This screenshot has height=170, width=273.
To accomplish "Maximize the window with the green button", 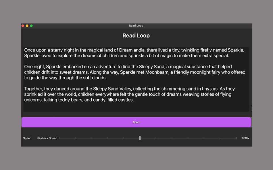I will pyautogui.click(x=31, y=25).
